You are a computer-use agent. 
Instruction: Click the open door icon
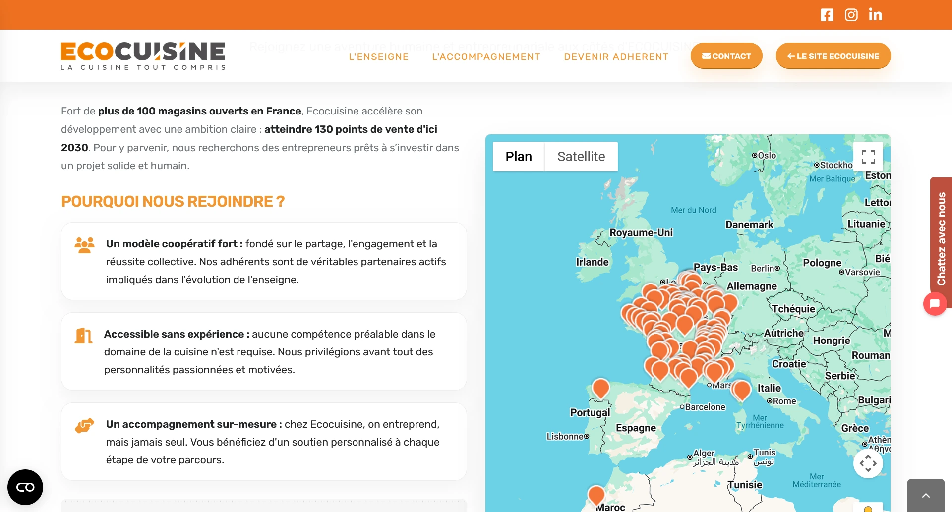click(x=83, y=336)
